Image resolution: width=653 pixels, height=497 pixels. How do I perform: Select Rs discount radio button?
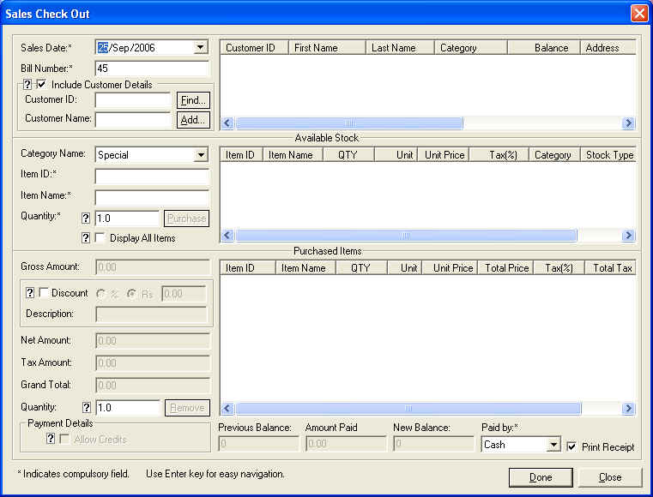(131, 293)
